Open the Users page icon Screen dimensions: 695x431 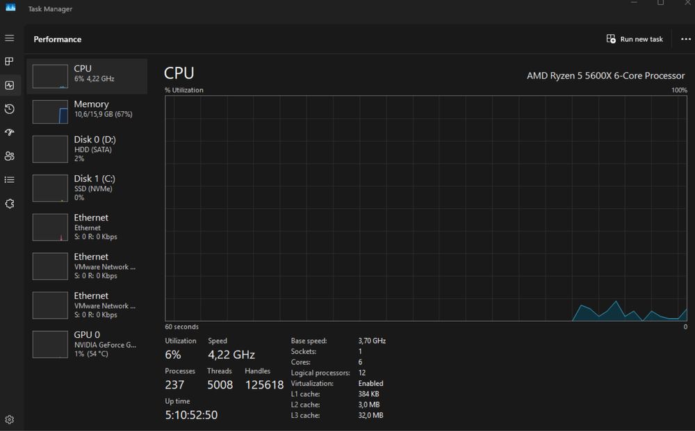click(9, 156)
